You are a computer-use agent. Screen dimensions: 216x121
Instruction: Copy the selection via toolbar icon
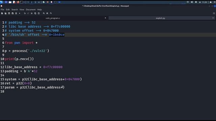point(35,13)
